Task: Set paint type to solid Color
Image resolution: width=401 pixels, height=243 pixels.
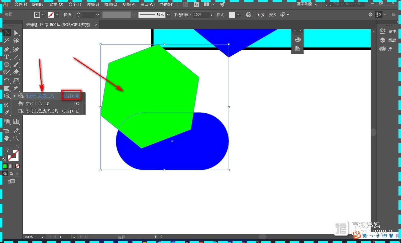Action: coord(5,166)
